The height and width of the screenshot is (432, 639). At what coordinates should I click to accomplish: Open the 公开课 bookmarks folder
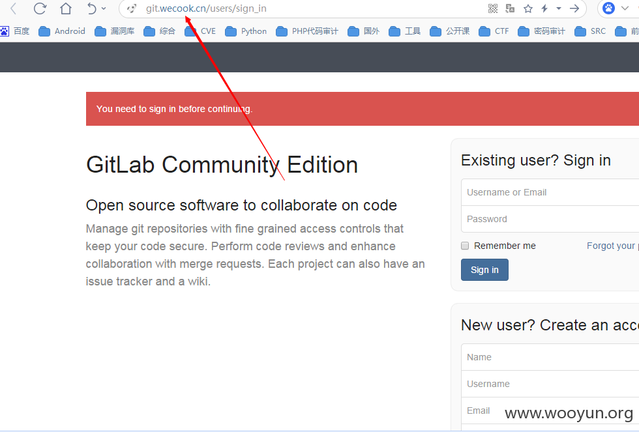click(450, 31)
